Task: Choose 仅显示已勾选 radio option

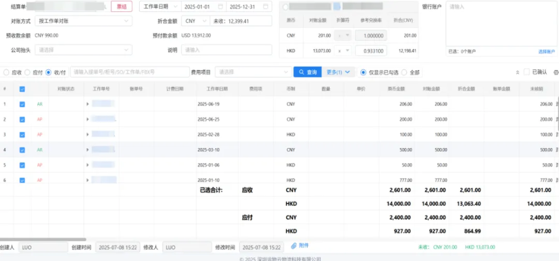Action: [363, 73]
